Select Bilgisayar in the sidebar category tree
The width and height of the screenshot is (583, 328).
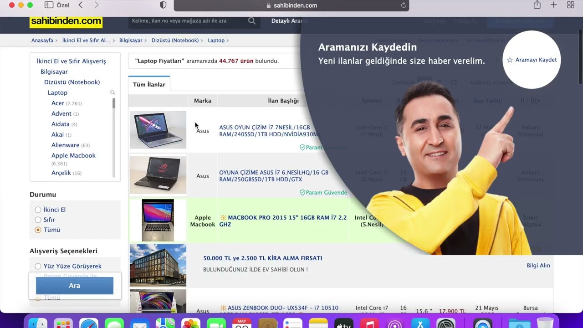click(54, 72)
